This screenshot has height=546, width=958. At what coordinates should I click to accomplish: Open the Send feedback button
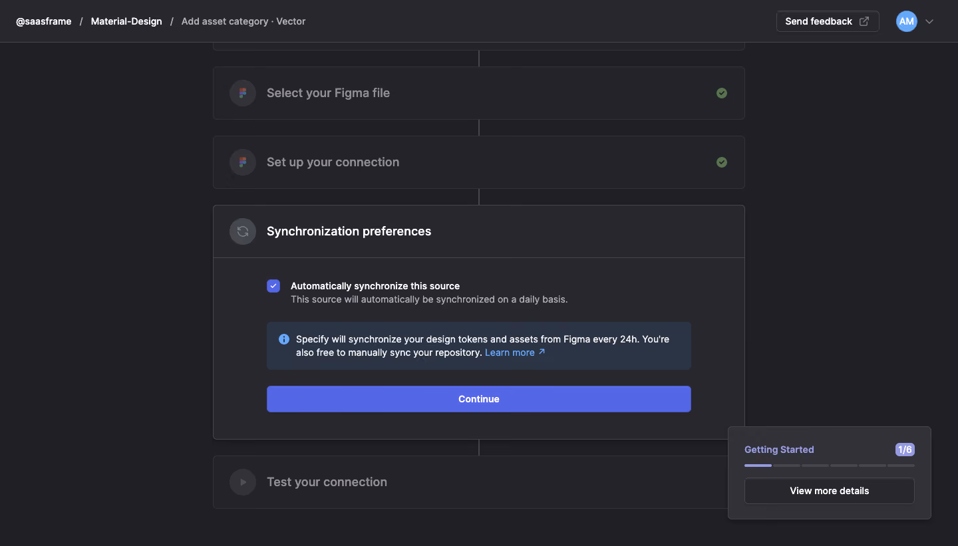point(828,21)
